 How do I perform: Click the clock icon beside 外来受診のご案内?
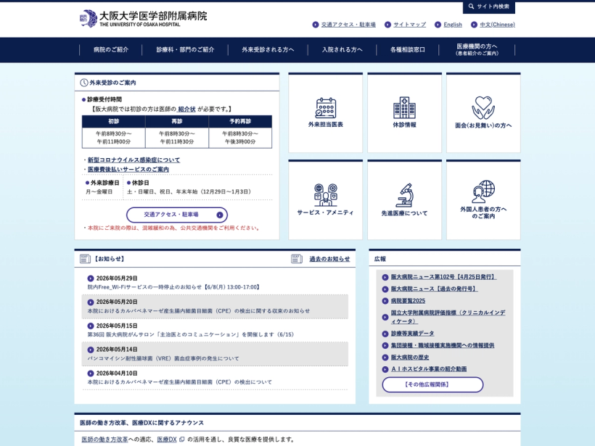click(x=84, y=83)
